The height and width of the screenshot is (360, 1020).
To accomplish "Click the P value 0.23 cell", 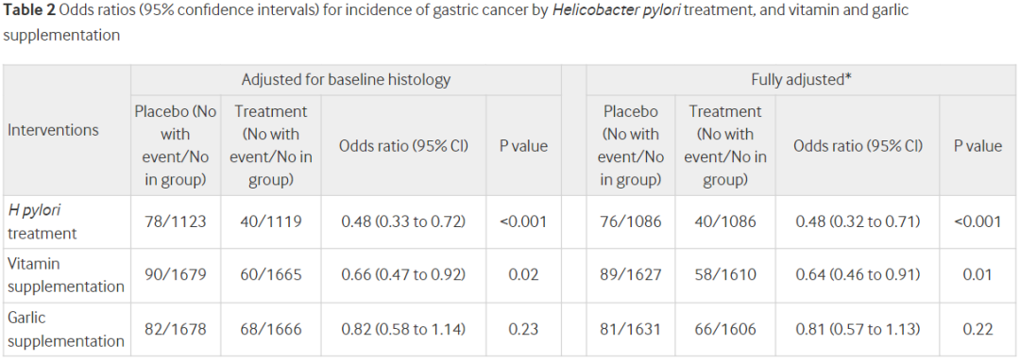I will [523, 330].
